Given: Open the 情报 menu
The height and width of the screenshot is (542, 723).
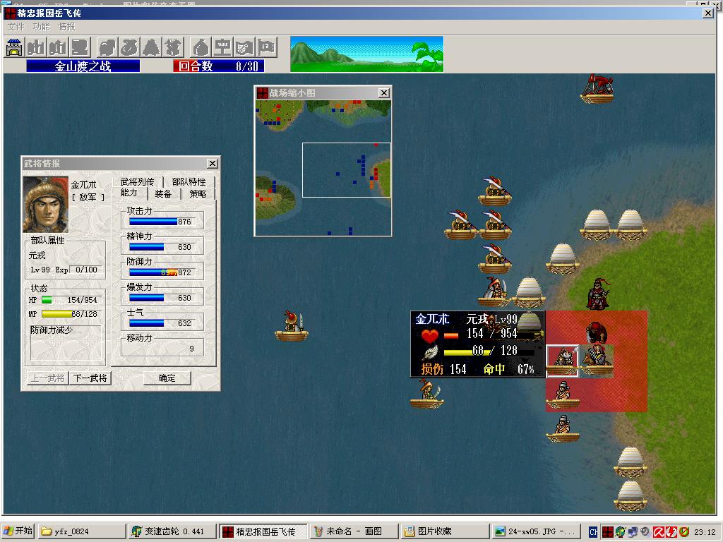Looking at the screenshot, I should (x=67, y=27).
